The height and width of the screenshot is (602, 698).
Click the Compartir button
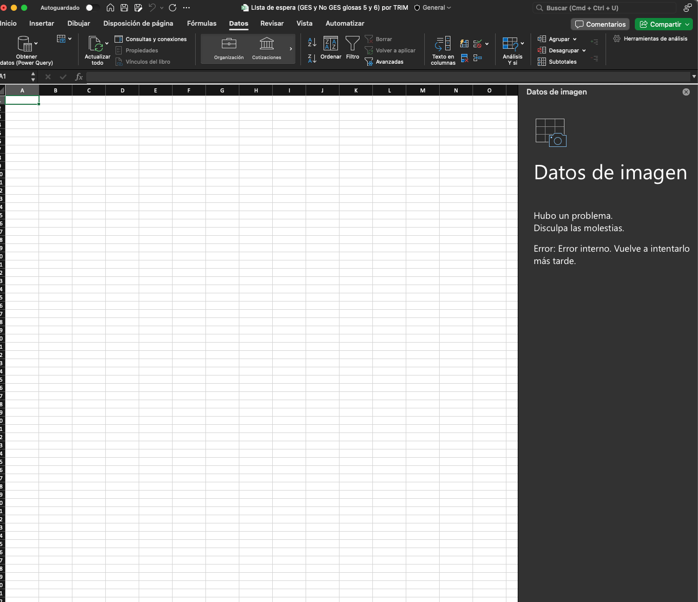tap(664, 24)
